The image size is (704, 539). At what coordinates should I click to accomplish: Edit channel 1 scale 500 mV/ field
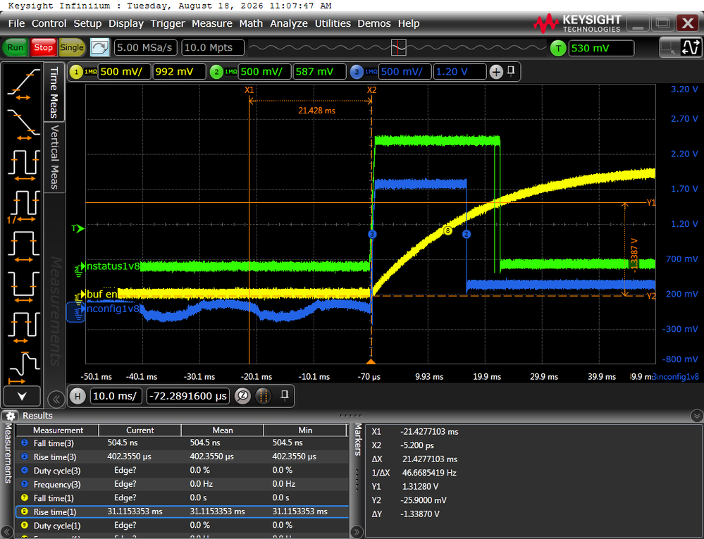click(124, 72)
